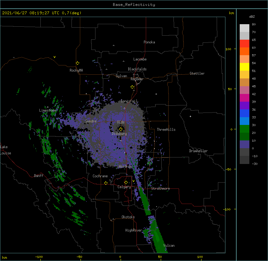
Task: Click the Cochrane town label
Action: tap(100, 176)
